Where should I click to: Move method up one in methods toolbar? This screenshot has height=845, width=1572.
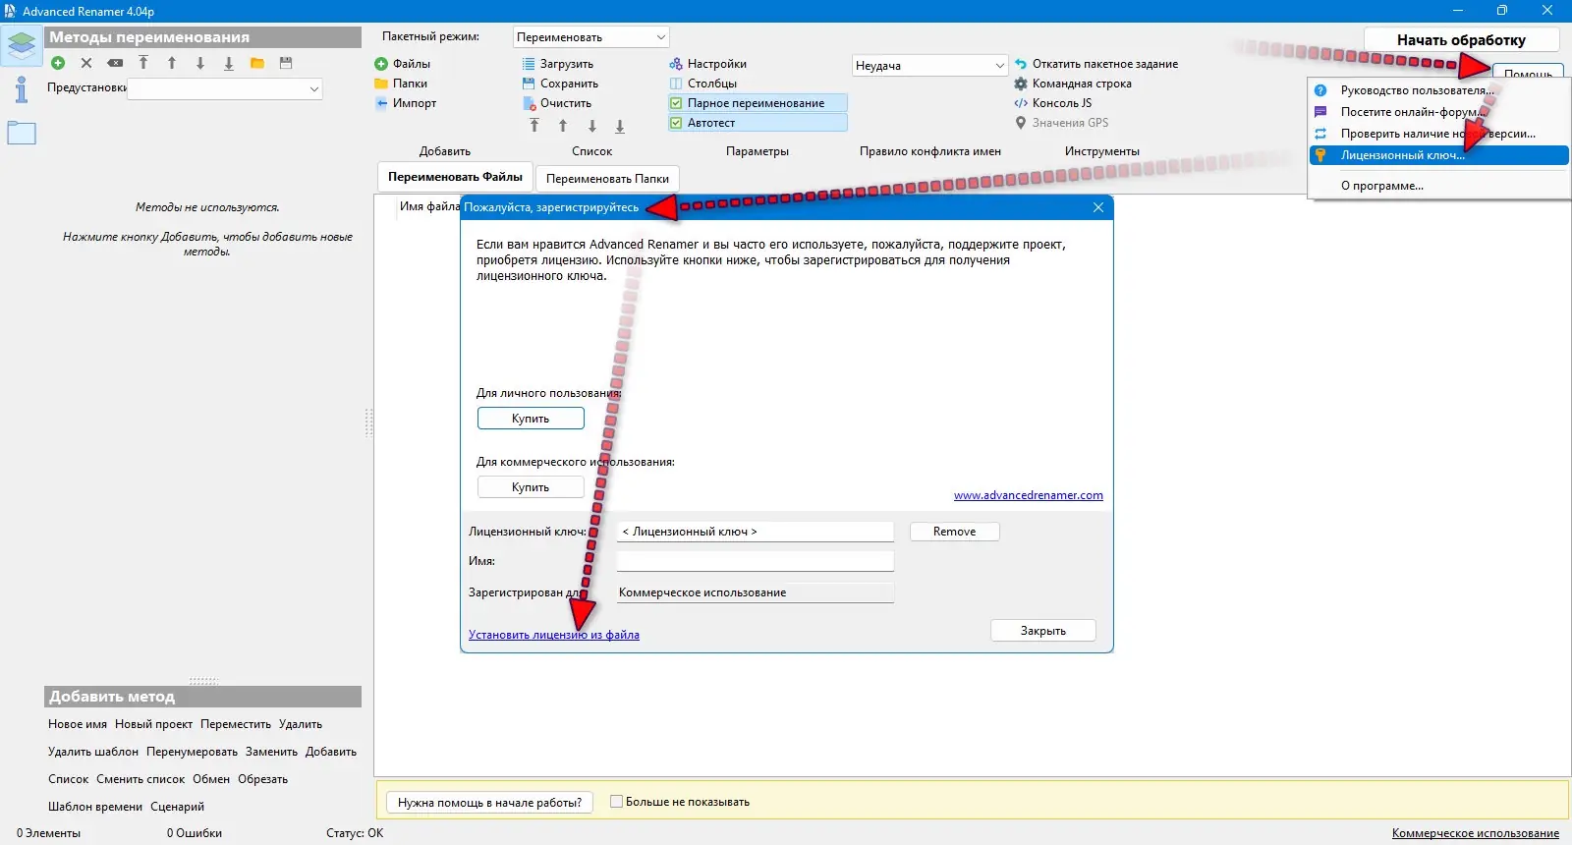point(172,63)
